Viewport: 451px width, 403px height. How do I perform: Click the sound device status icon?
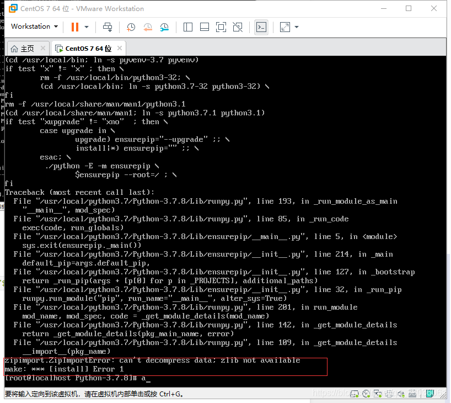pos(400,393)
